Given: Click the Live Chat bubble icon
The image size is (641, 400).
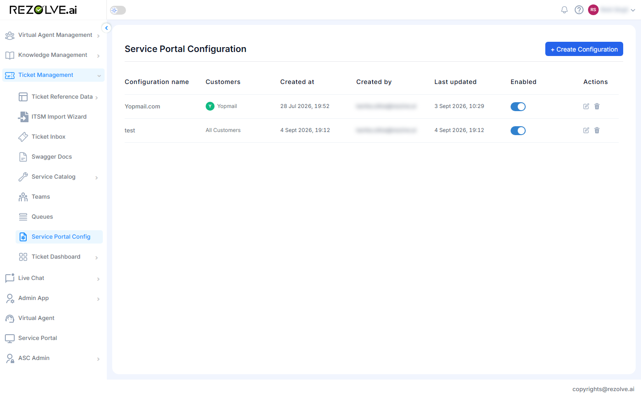Looking at the screenshot, I should (x=10, y=278).
